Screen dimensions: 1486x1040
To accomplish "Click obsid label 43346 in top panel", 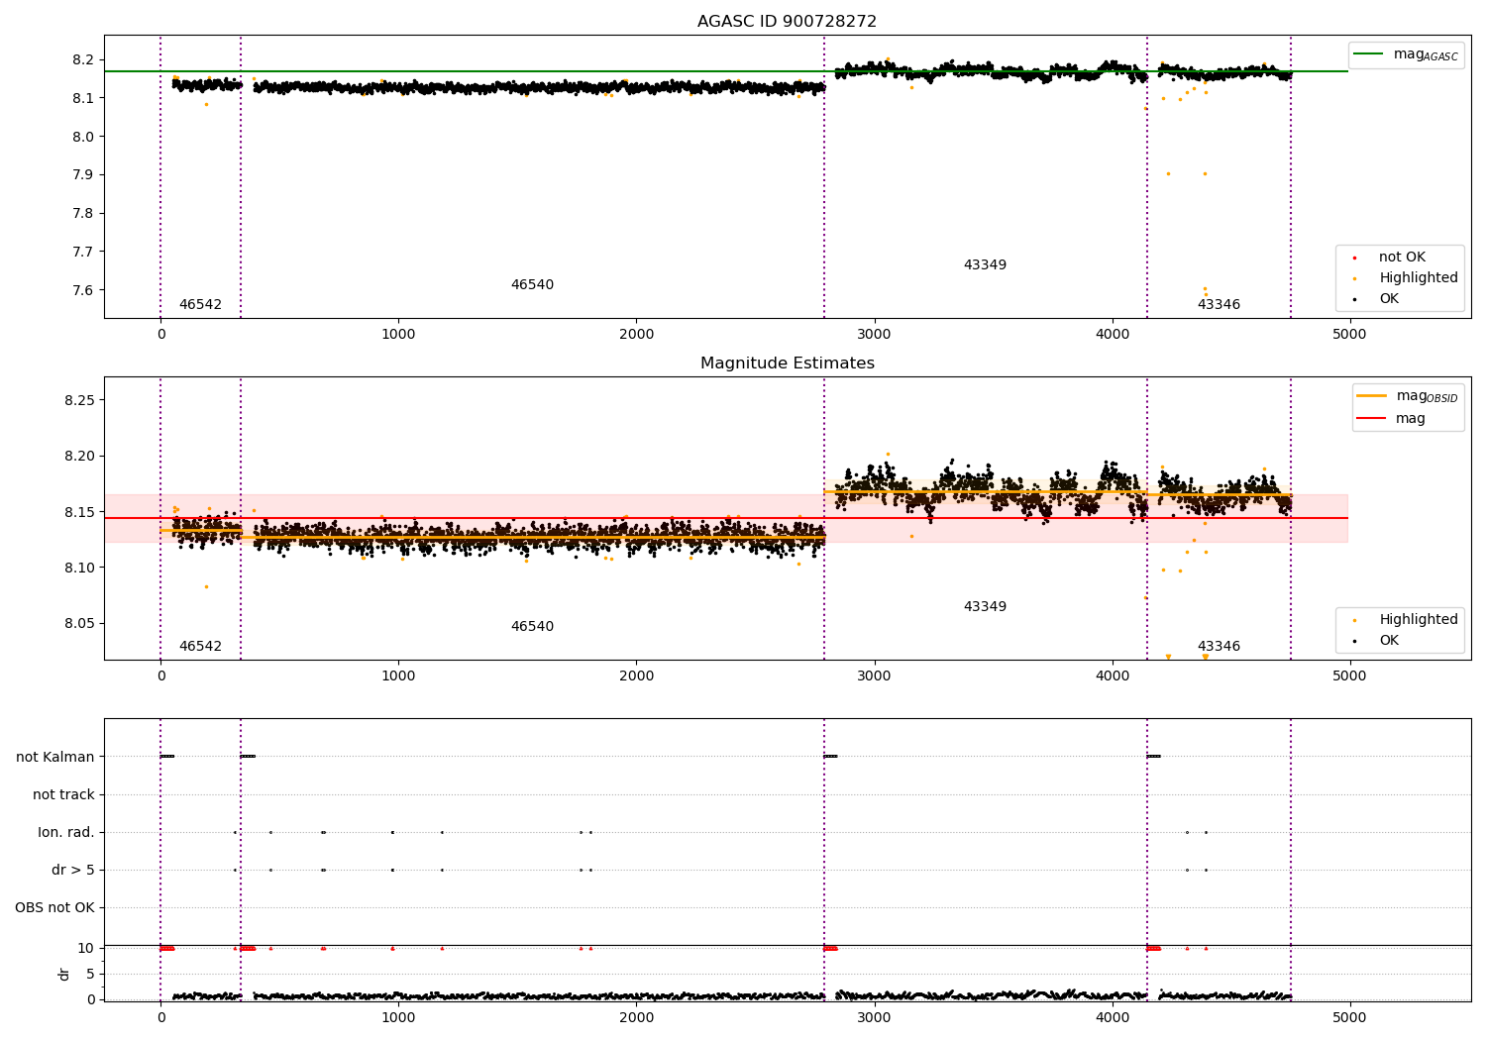I will [1219, 305].
